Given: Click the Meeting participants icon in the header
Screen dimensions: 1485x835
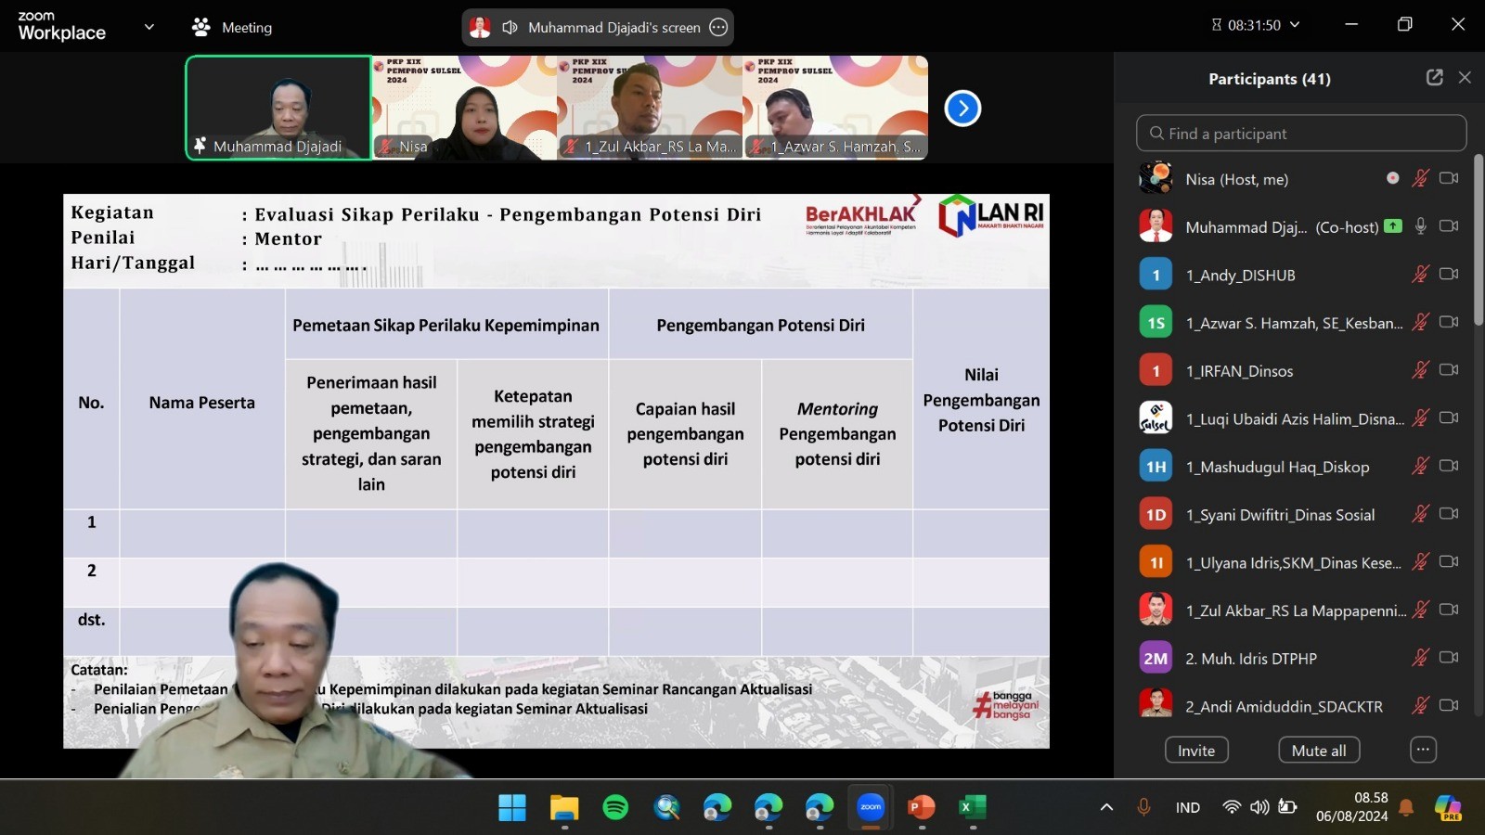Looking at the screenshot, I should [200, 27].
